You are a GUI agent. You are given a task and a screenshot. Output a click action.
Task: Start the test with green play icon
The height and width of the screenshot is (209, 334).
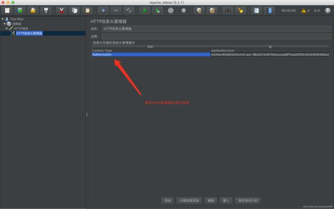click(144, 10)
